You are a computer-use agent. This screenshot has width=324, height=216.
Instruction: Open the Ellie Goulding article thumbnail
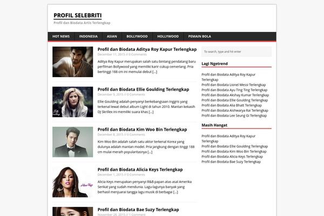point(72,102)
